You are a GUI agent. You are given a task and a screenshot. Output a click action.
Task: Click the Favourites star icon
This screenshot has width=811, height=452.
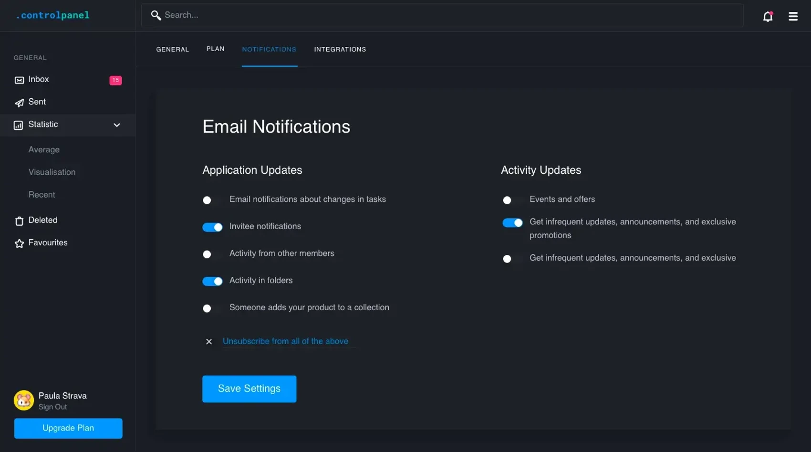(19, 243)
